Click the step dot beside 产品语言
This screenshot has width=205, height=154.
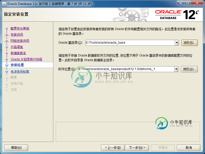click(7, 47)
